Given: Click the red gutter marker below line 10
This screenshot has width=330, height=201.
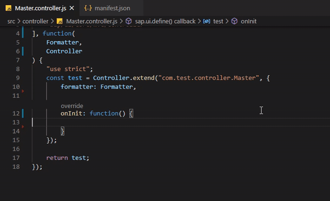Looking at the screenshot, I should click(23, 91).
